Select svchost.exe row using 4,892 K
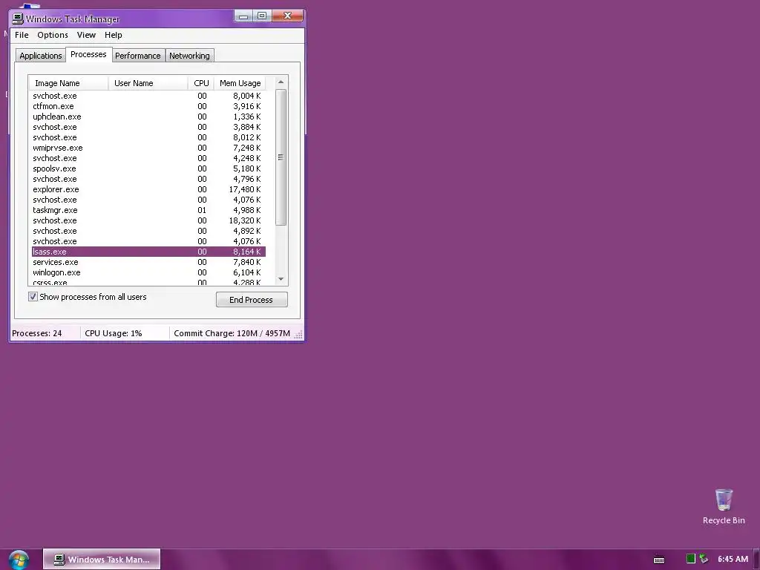 click(148, 231)
